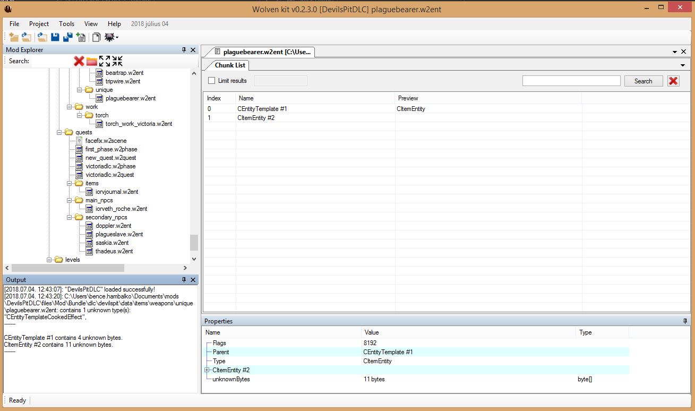Click the single floppy Save icon
Image resolution: width=695 pixels, height=411 pixels.
(55, 37)
